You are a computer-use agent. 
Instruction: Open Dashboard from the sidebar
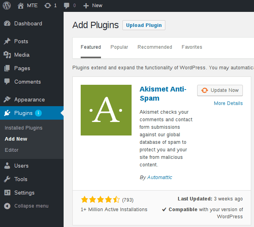point(28,23)
